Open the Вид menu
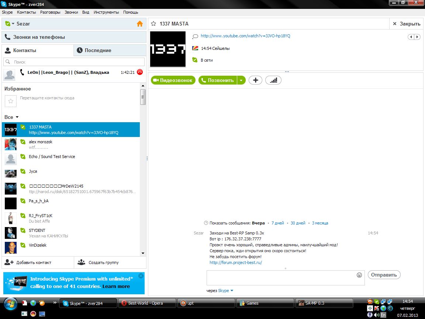The image size is (425, 319). point(86,12)
